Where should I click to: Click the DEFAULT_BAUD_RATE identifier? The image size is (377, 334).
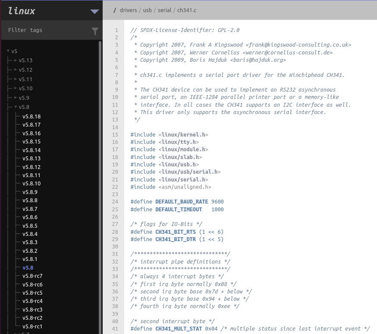click(x=179, y=201)
